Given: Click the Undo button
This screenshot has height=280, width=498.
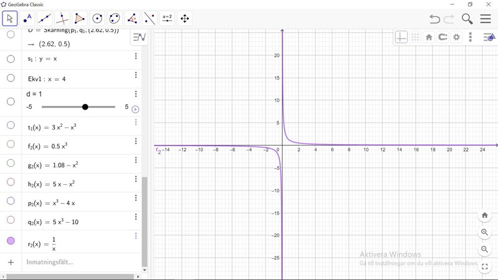Looking at the screenshot, I should pos(435,19).
